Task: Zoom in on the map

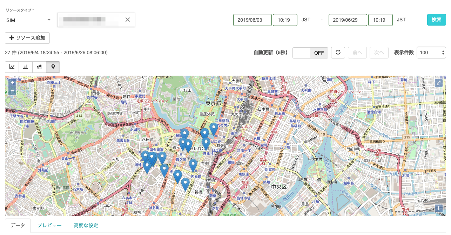Action: [x=12, y=83]
